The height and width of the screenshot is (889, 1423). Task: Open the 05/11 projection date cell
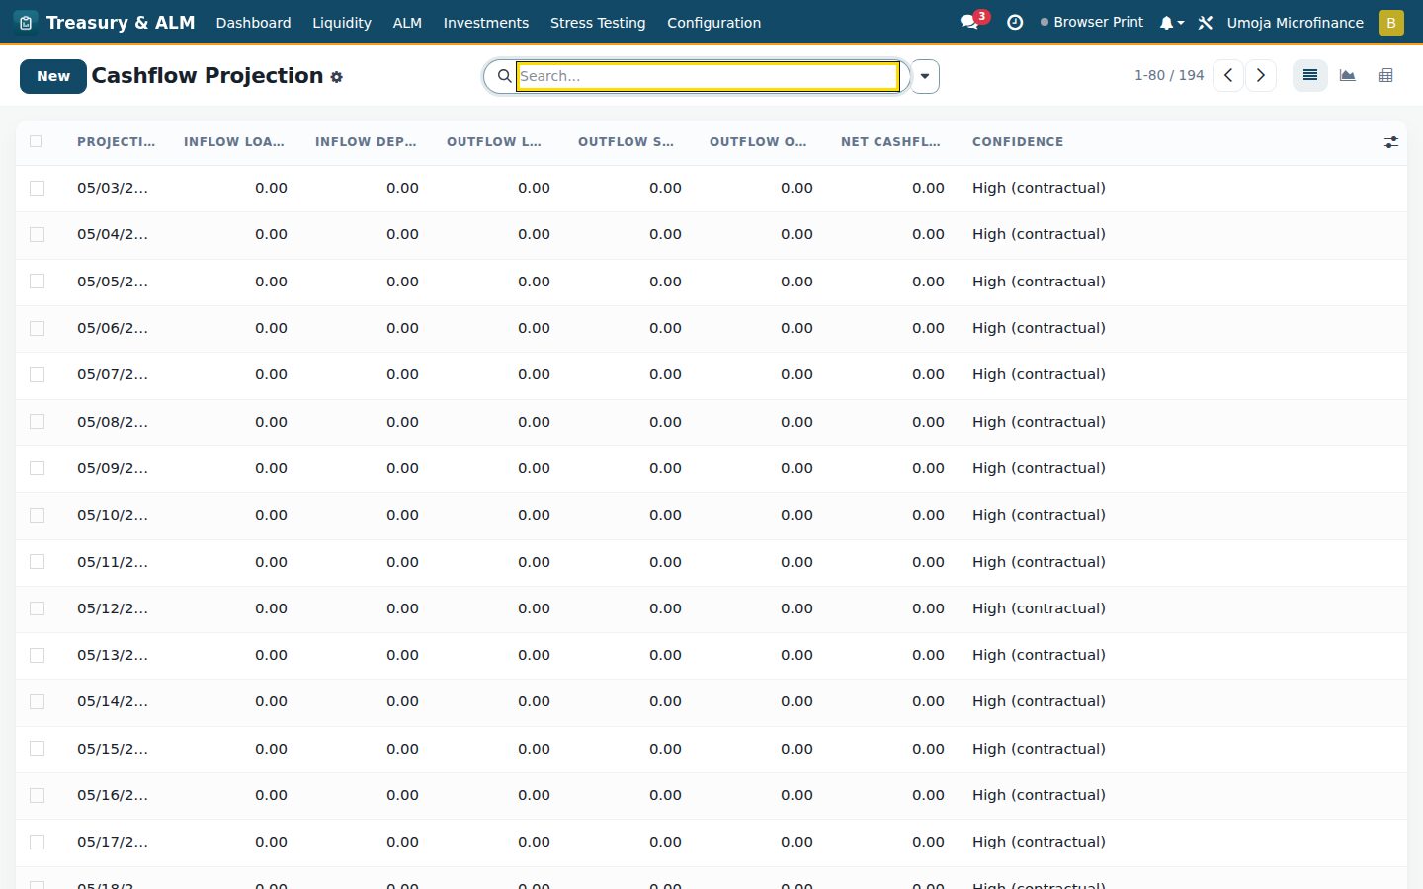click(x=113, y=562)
